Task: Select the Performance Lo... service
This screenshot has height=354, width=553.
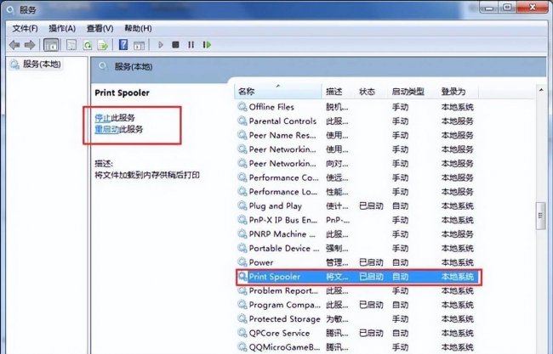Action: (282, 192)
